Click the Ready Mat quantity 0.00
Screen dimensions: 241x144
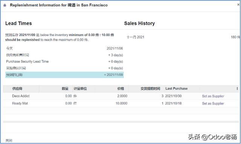69,103
